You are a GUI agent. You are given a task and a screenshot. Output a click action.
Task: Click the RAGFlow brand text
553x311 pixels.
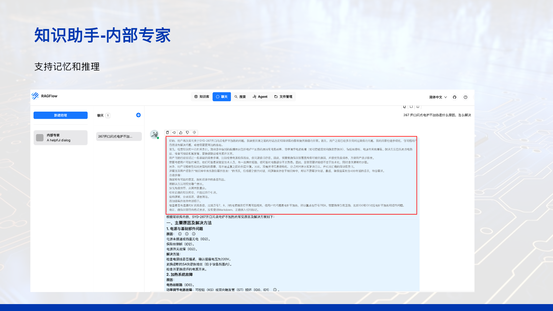coord(49,96)
